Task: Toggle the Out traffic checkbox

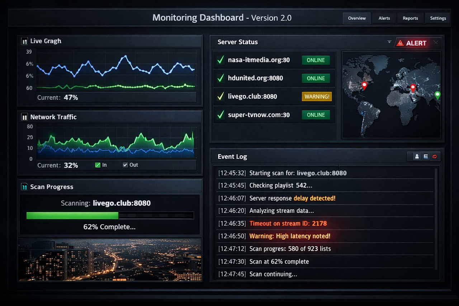Action: point(125,165)
